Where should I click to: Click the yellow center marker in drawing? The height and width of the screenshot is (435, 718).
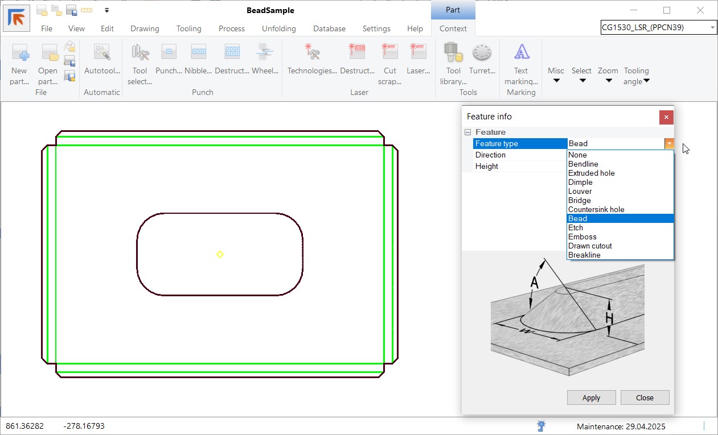click(x=220, y=254)
